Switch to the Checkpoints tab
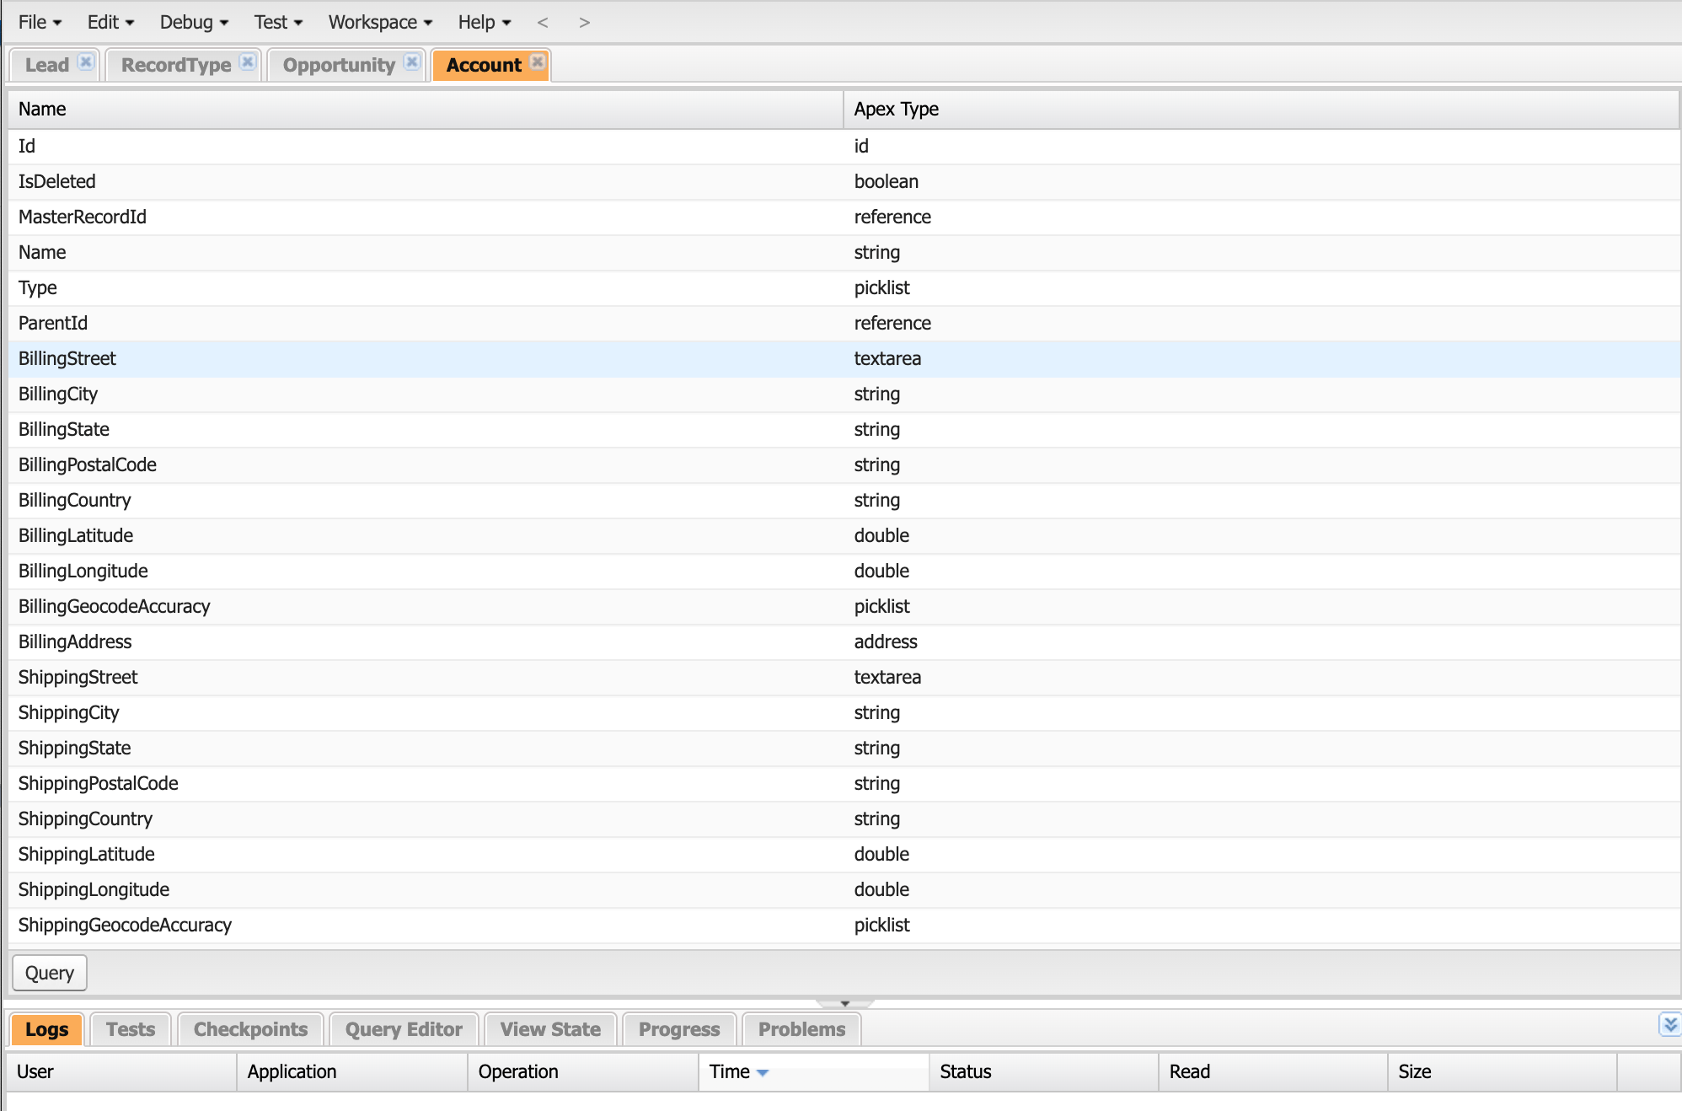The height and width of the screenshot is (1111, 1682). coord(249,1028)
